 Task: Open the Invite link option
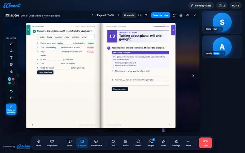point(163,143)
